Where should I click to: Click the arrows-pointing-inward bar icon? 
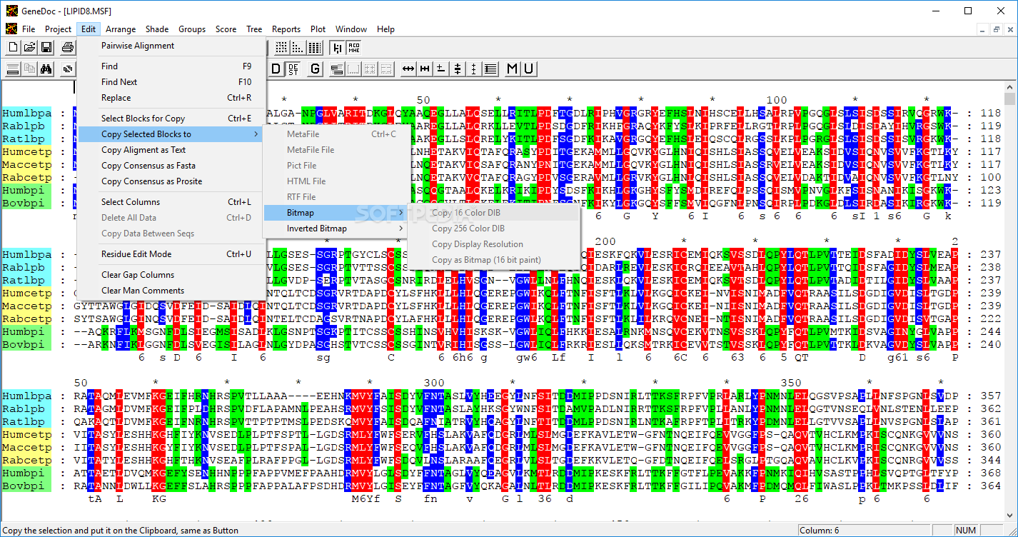click(425, 69)
